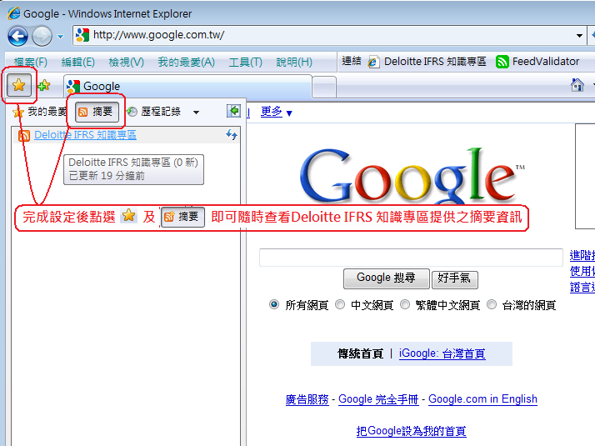Select the 所有網頁 radio button
Screen dimensions: 595x446
click(x=274, y=304)
